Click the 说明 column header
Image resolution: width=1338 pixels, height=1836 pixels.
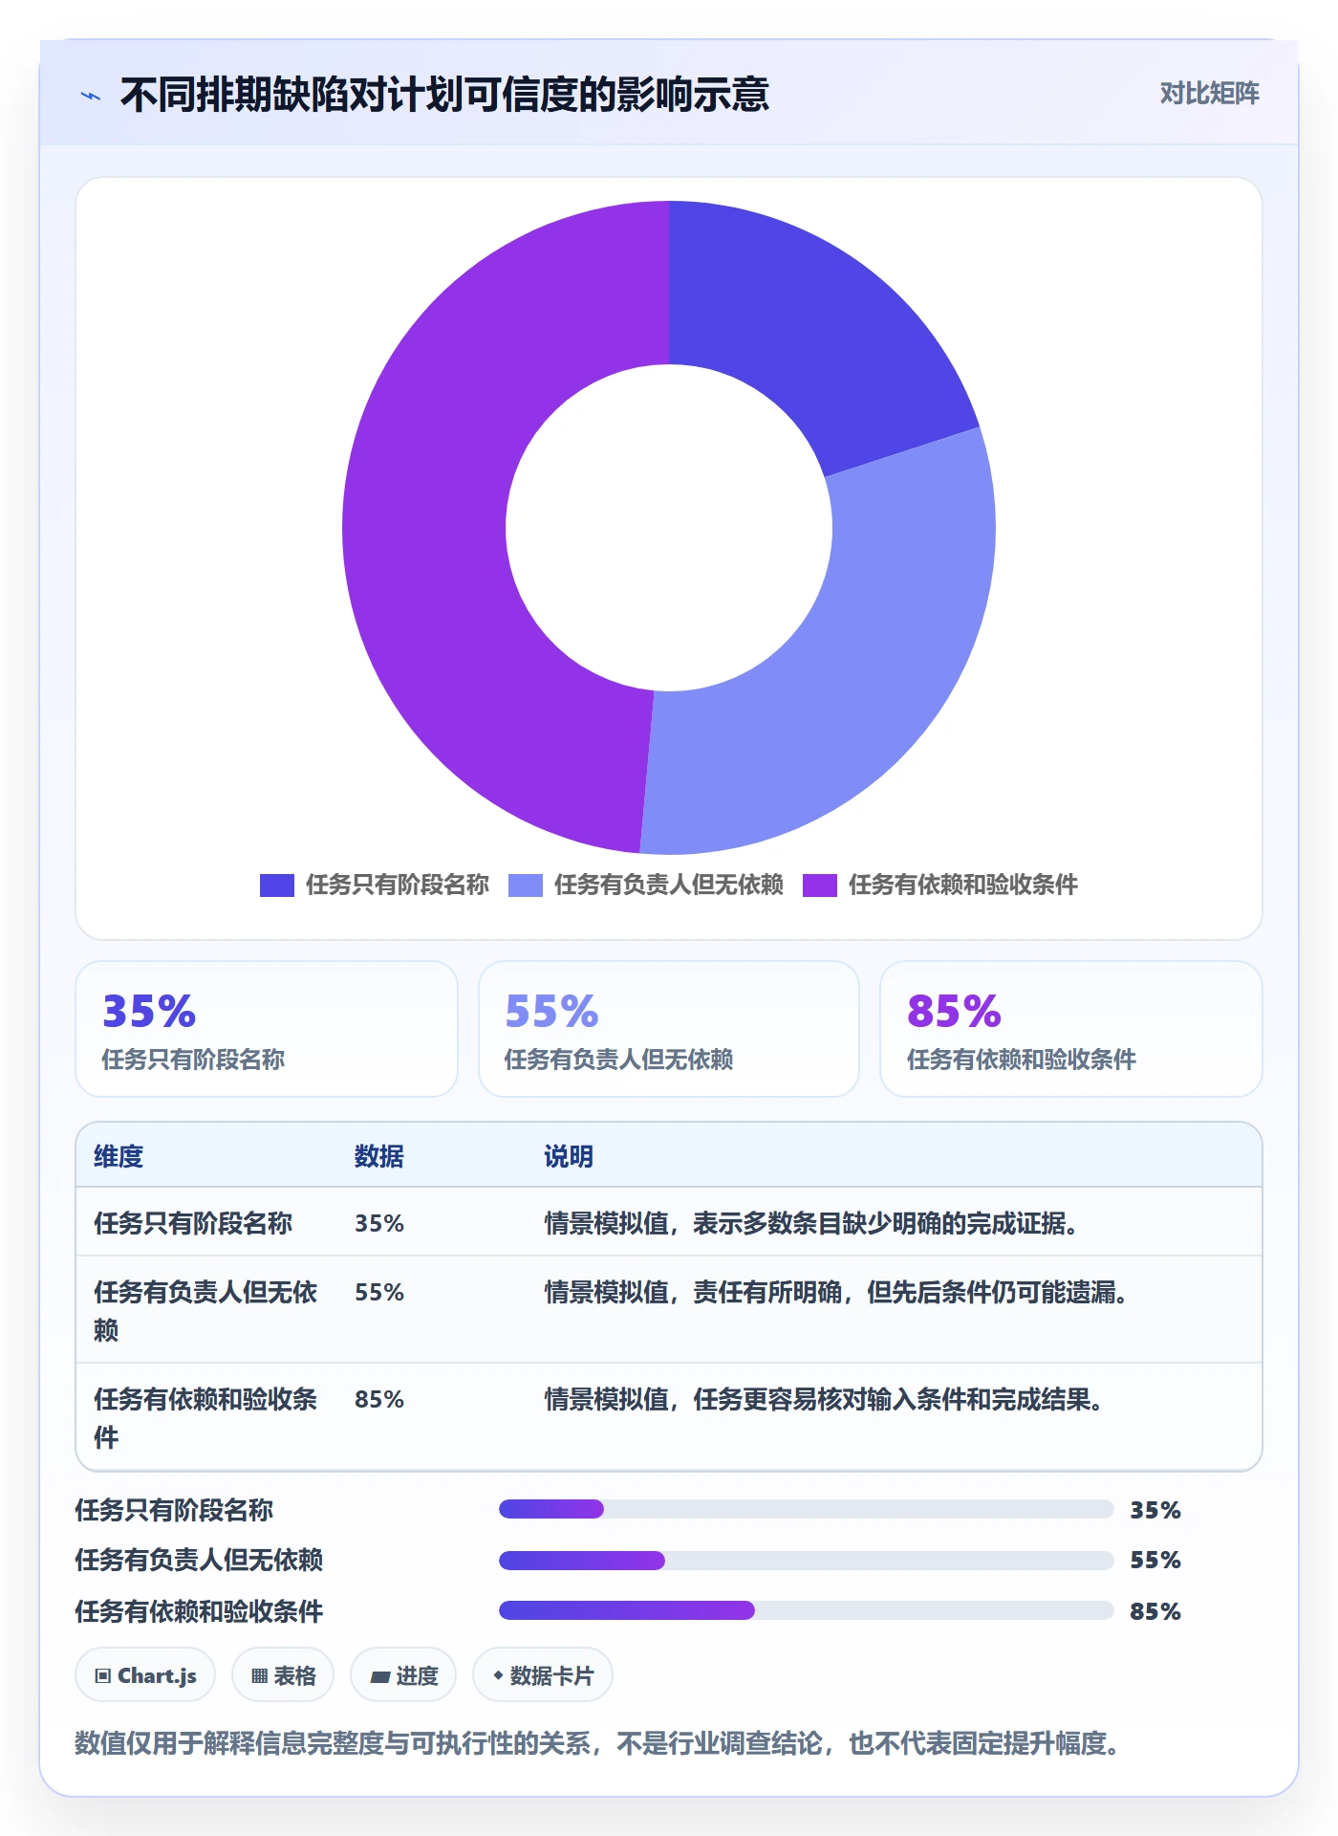[569, 1157]
